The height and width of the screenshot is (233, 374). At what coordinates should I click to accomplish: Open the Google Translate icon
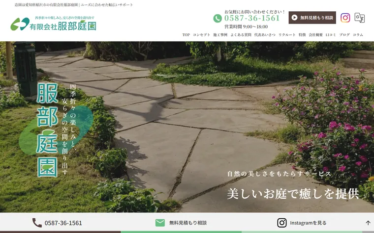359,18
